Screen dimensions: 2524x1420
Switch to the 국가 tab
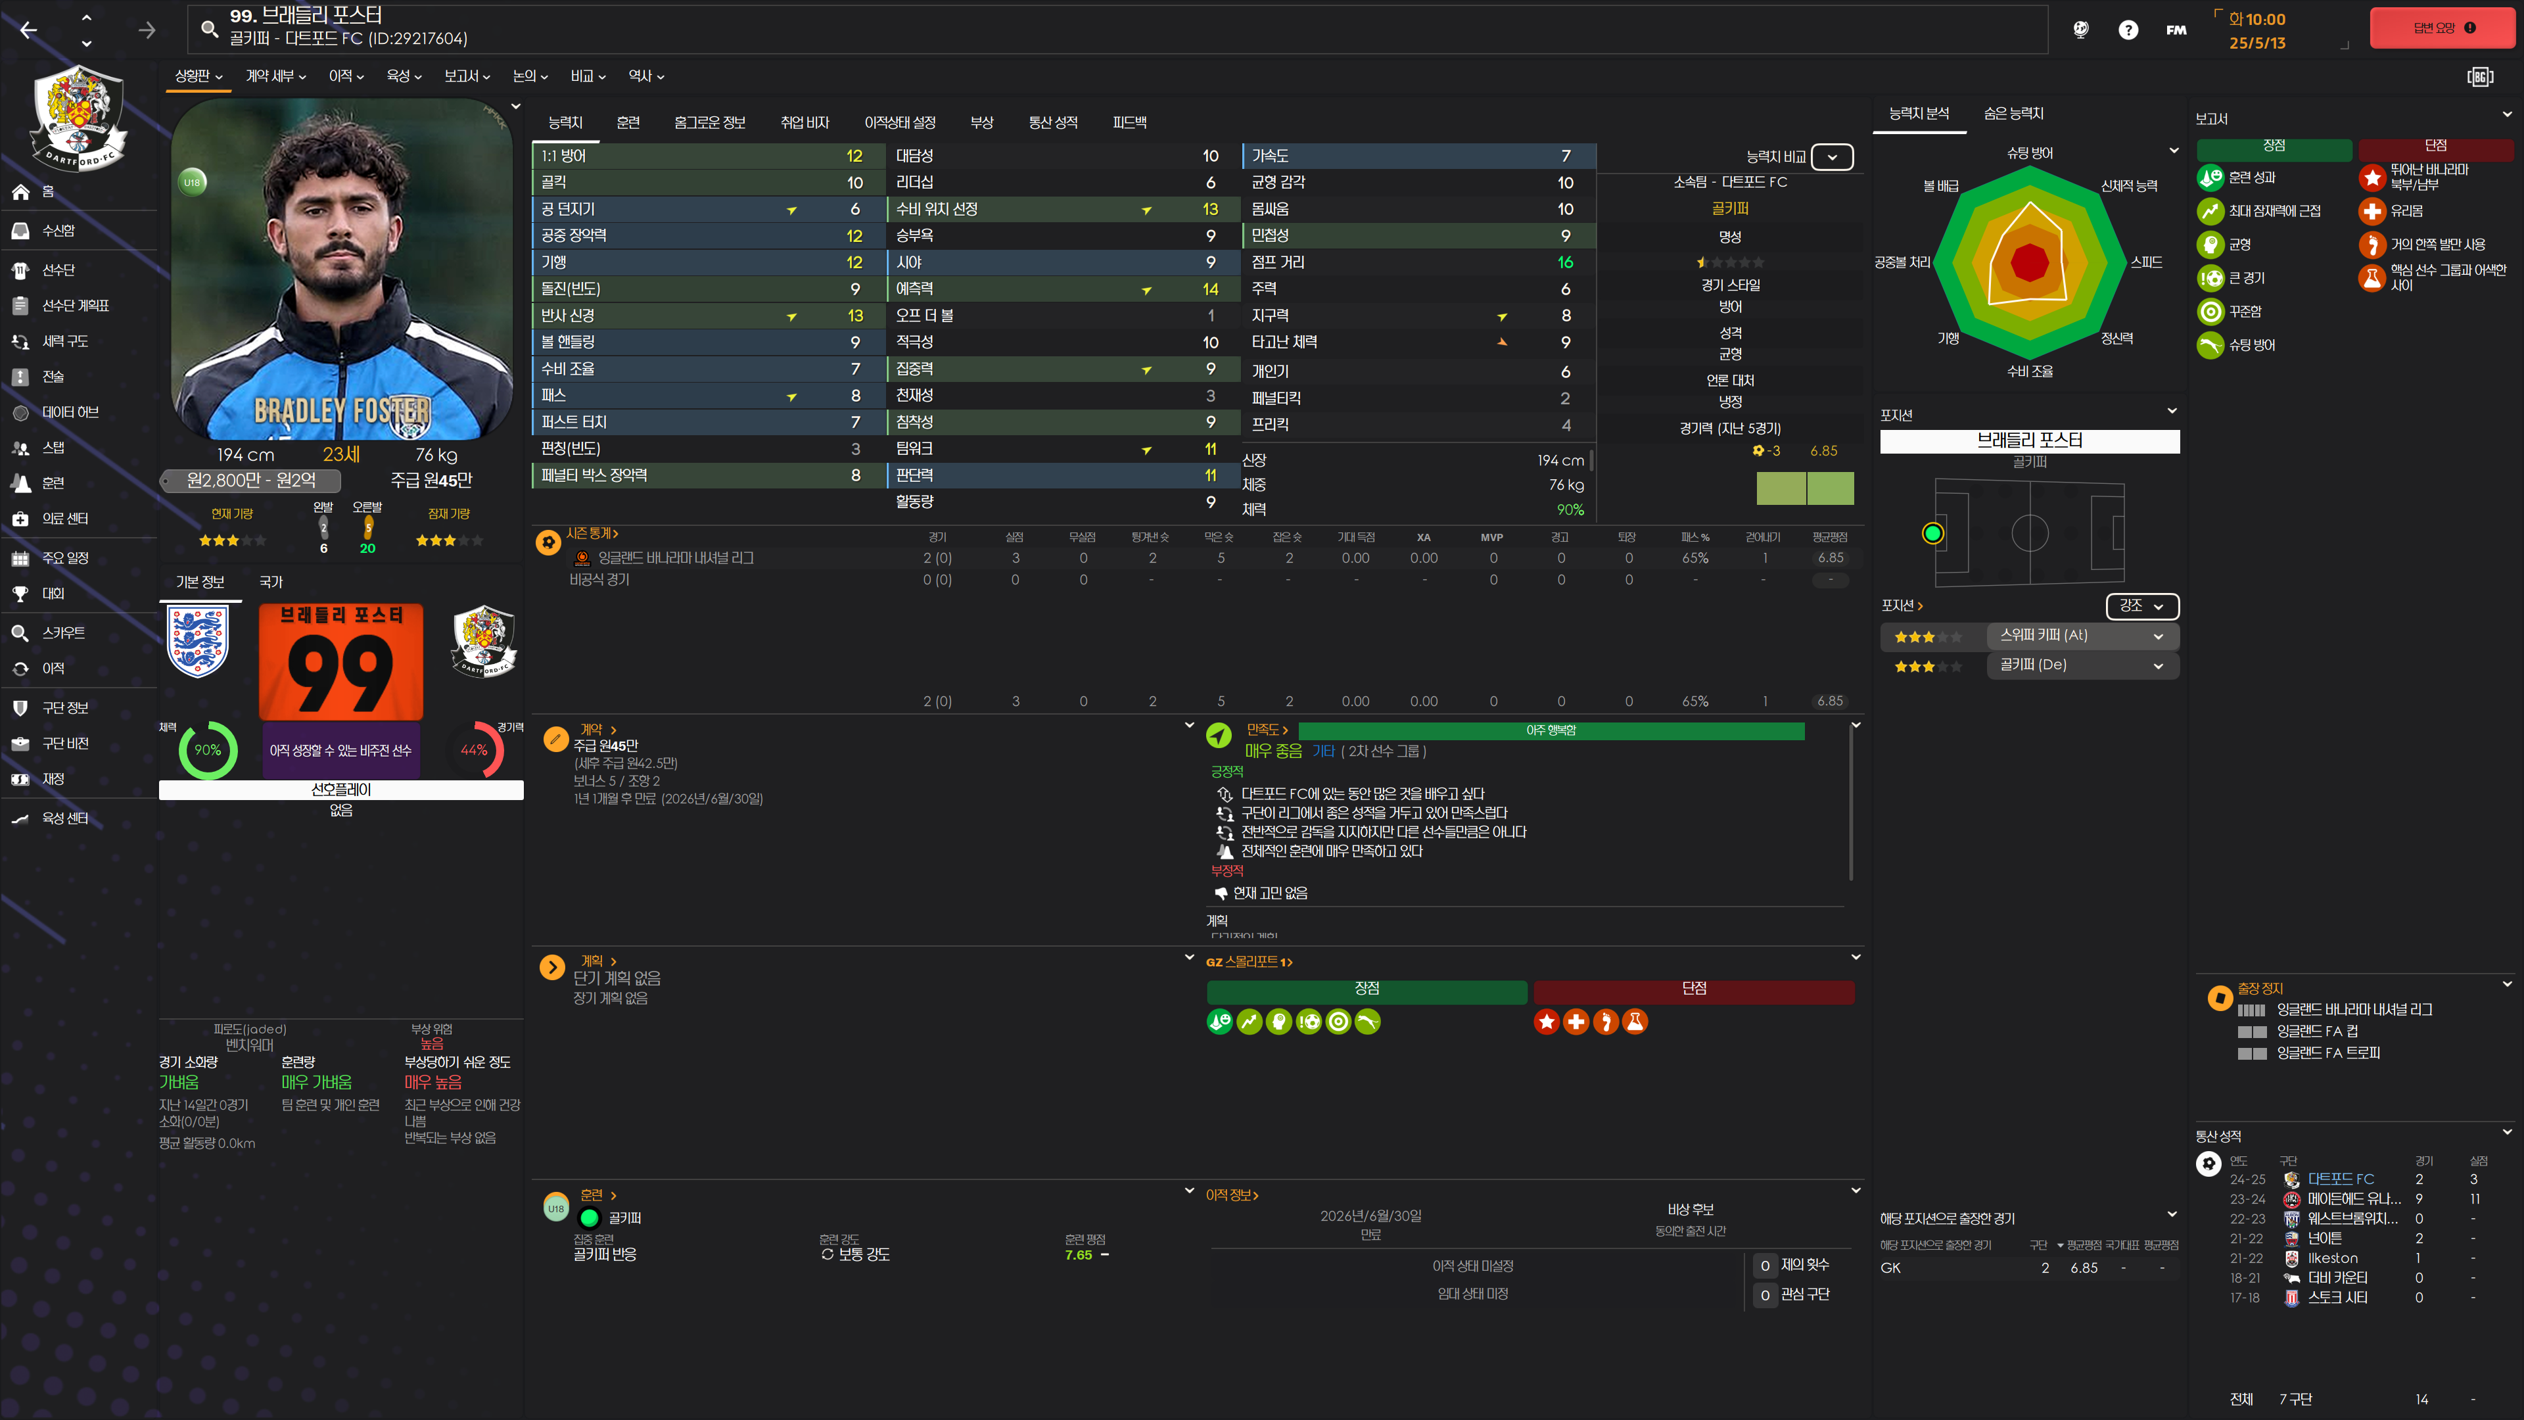click(271, 582)
